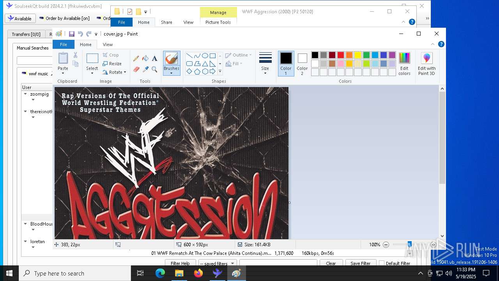The height and width of the screenshot is (281, 499).
Task: Expand the Shapes gallery
Action: (220, 71)
